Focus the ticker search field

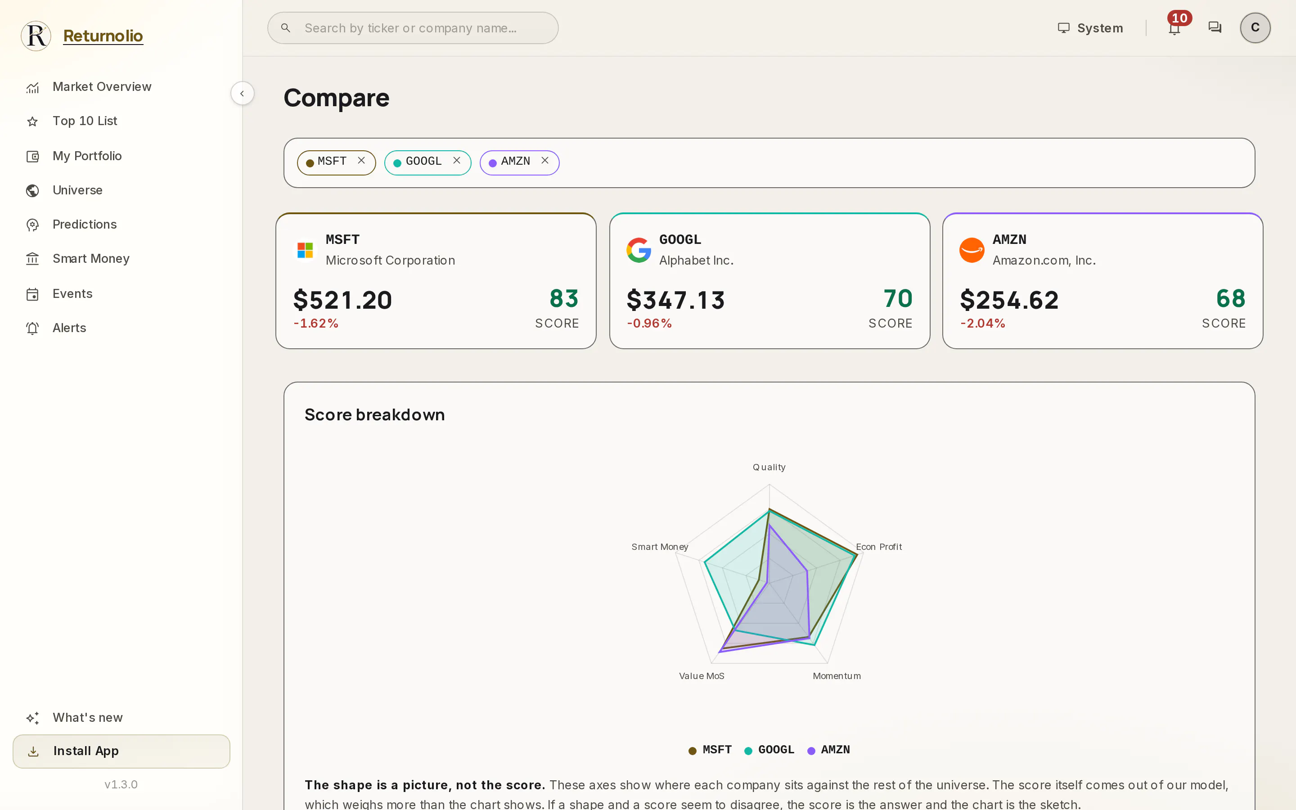coord(413,28)
